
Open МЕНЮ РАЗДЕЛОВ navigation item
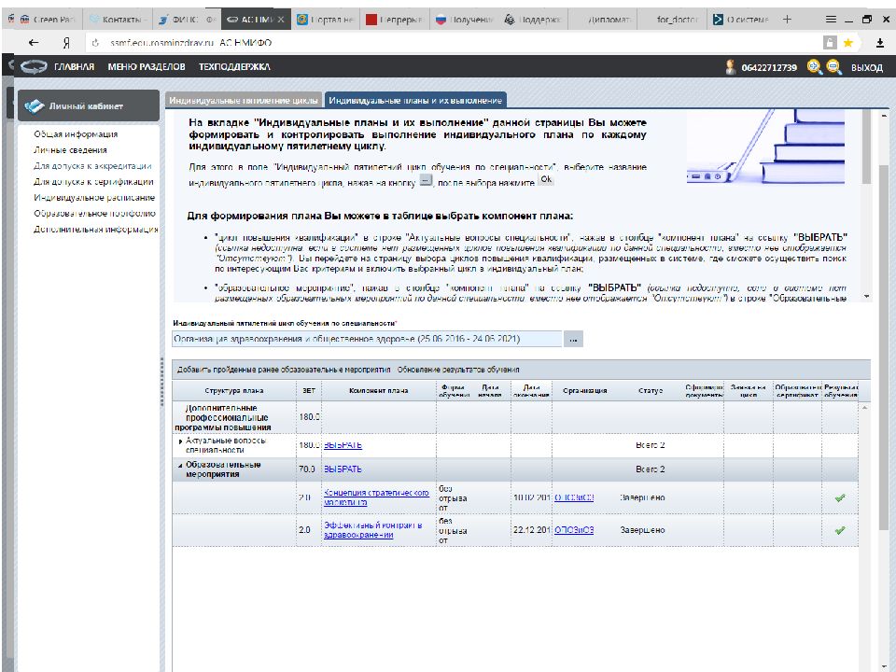pos(147,67)
